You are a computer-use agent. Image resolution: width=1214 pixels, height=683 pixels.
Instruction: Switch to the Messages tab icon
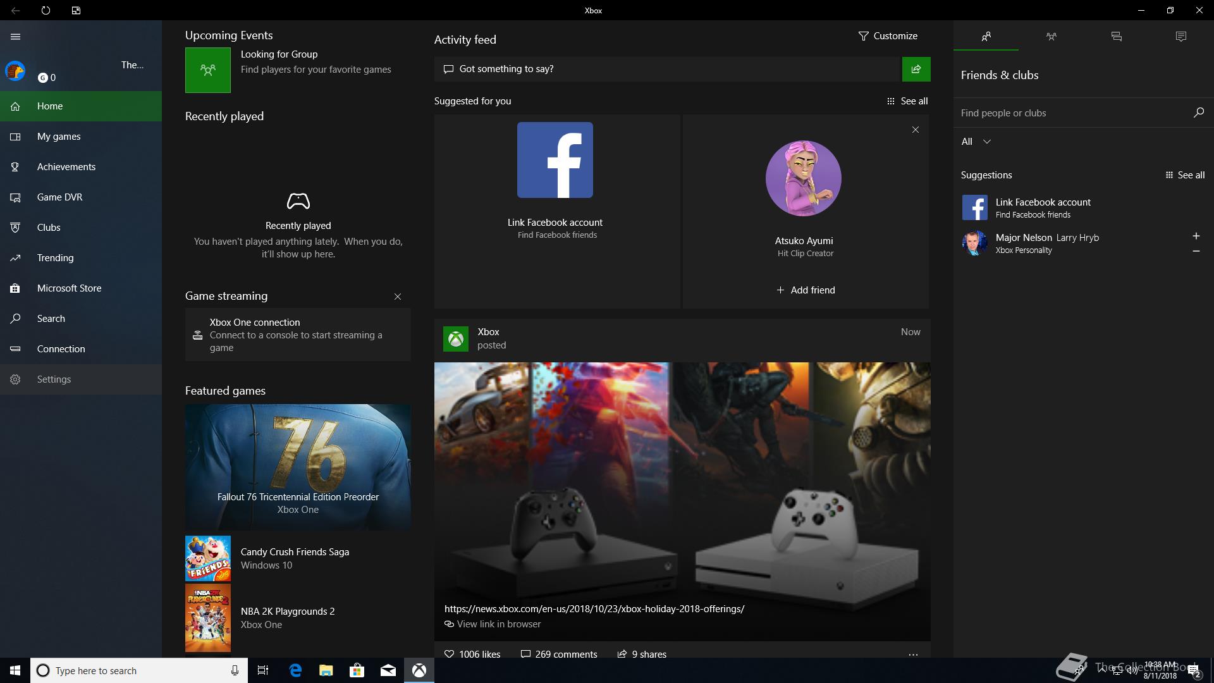[1116, 37]
